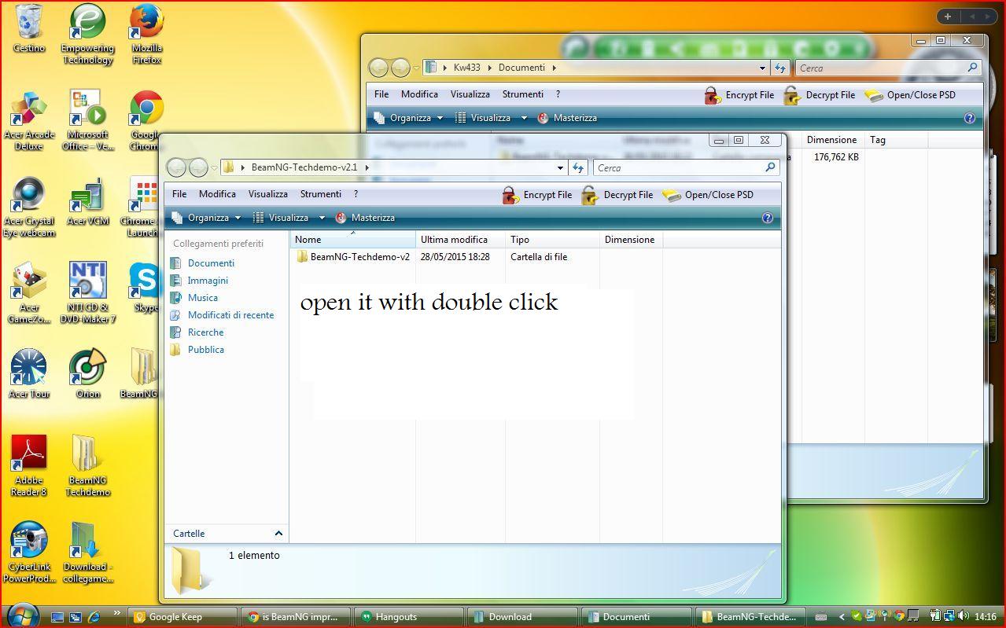Viewport: 1006px width, 628px height.
Task: Open Organizza dropdown in Documenti window
Action: (x=409, y=118)
